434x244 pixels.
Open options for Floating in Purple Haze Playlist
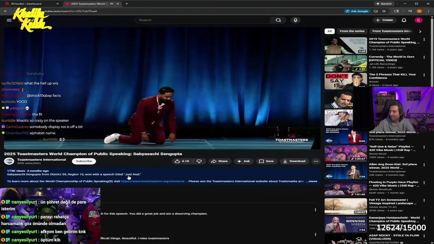coord(424,182)
